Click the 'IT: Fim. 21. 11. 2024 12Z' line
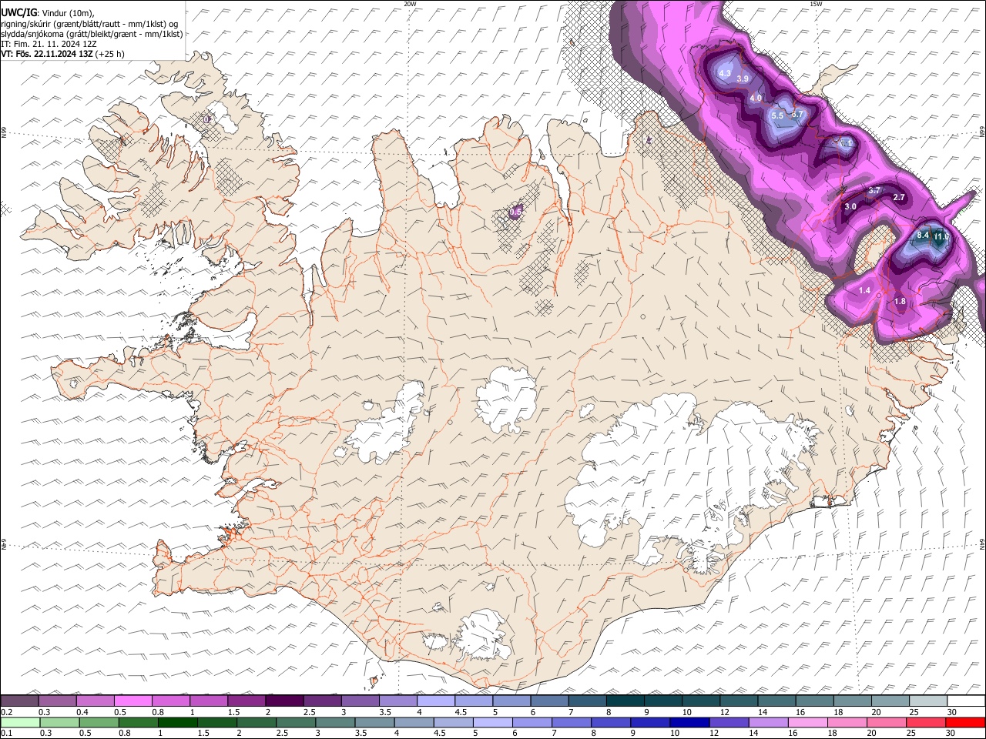This screenshot has height=739, width=986. (49, 44)
